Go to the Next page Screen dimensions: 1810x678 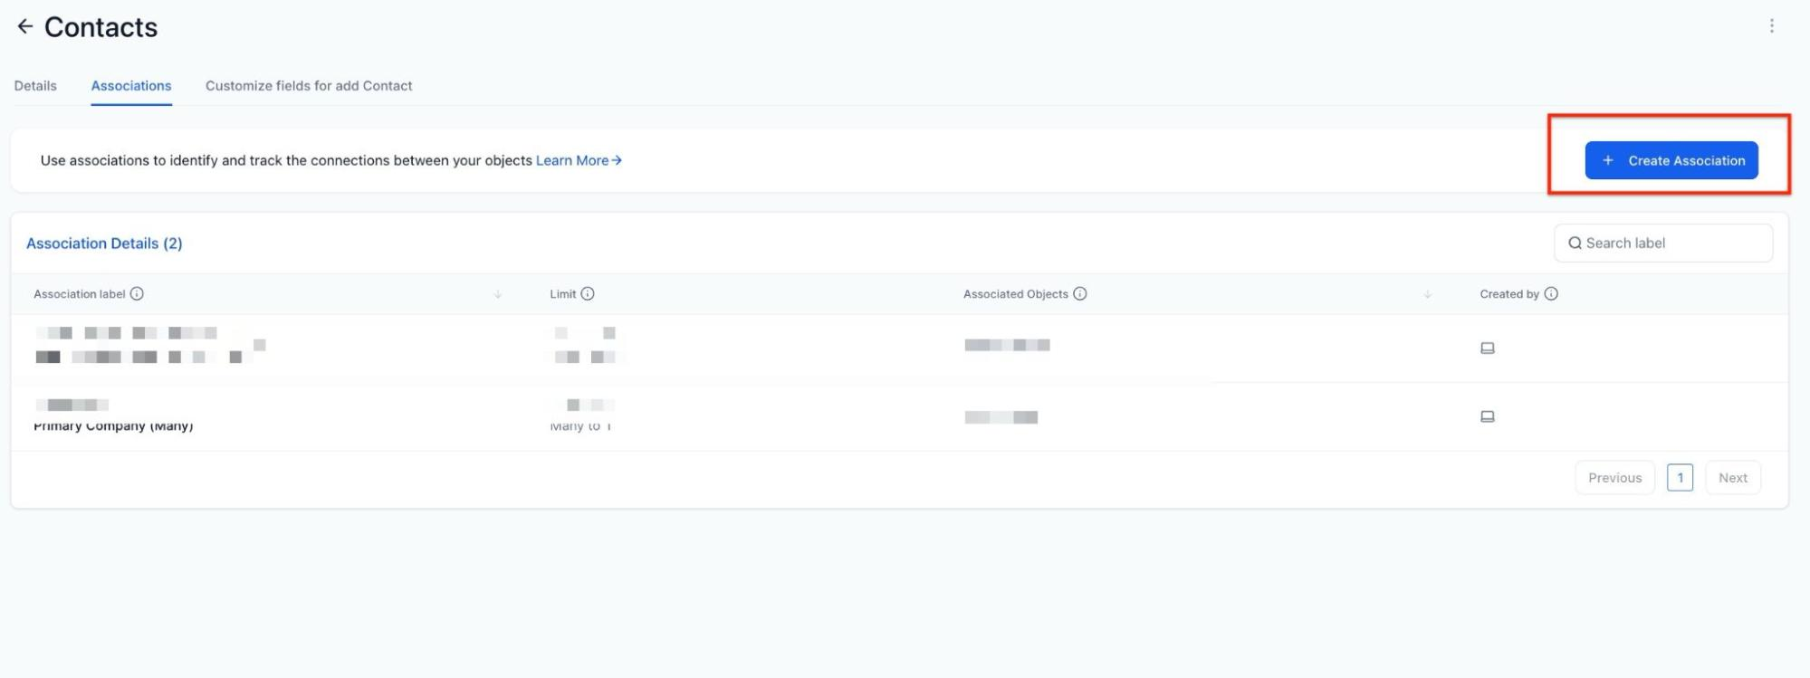pyautogui.click(x=1733, y=478)
